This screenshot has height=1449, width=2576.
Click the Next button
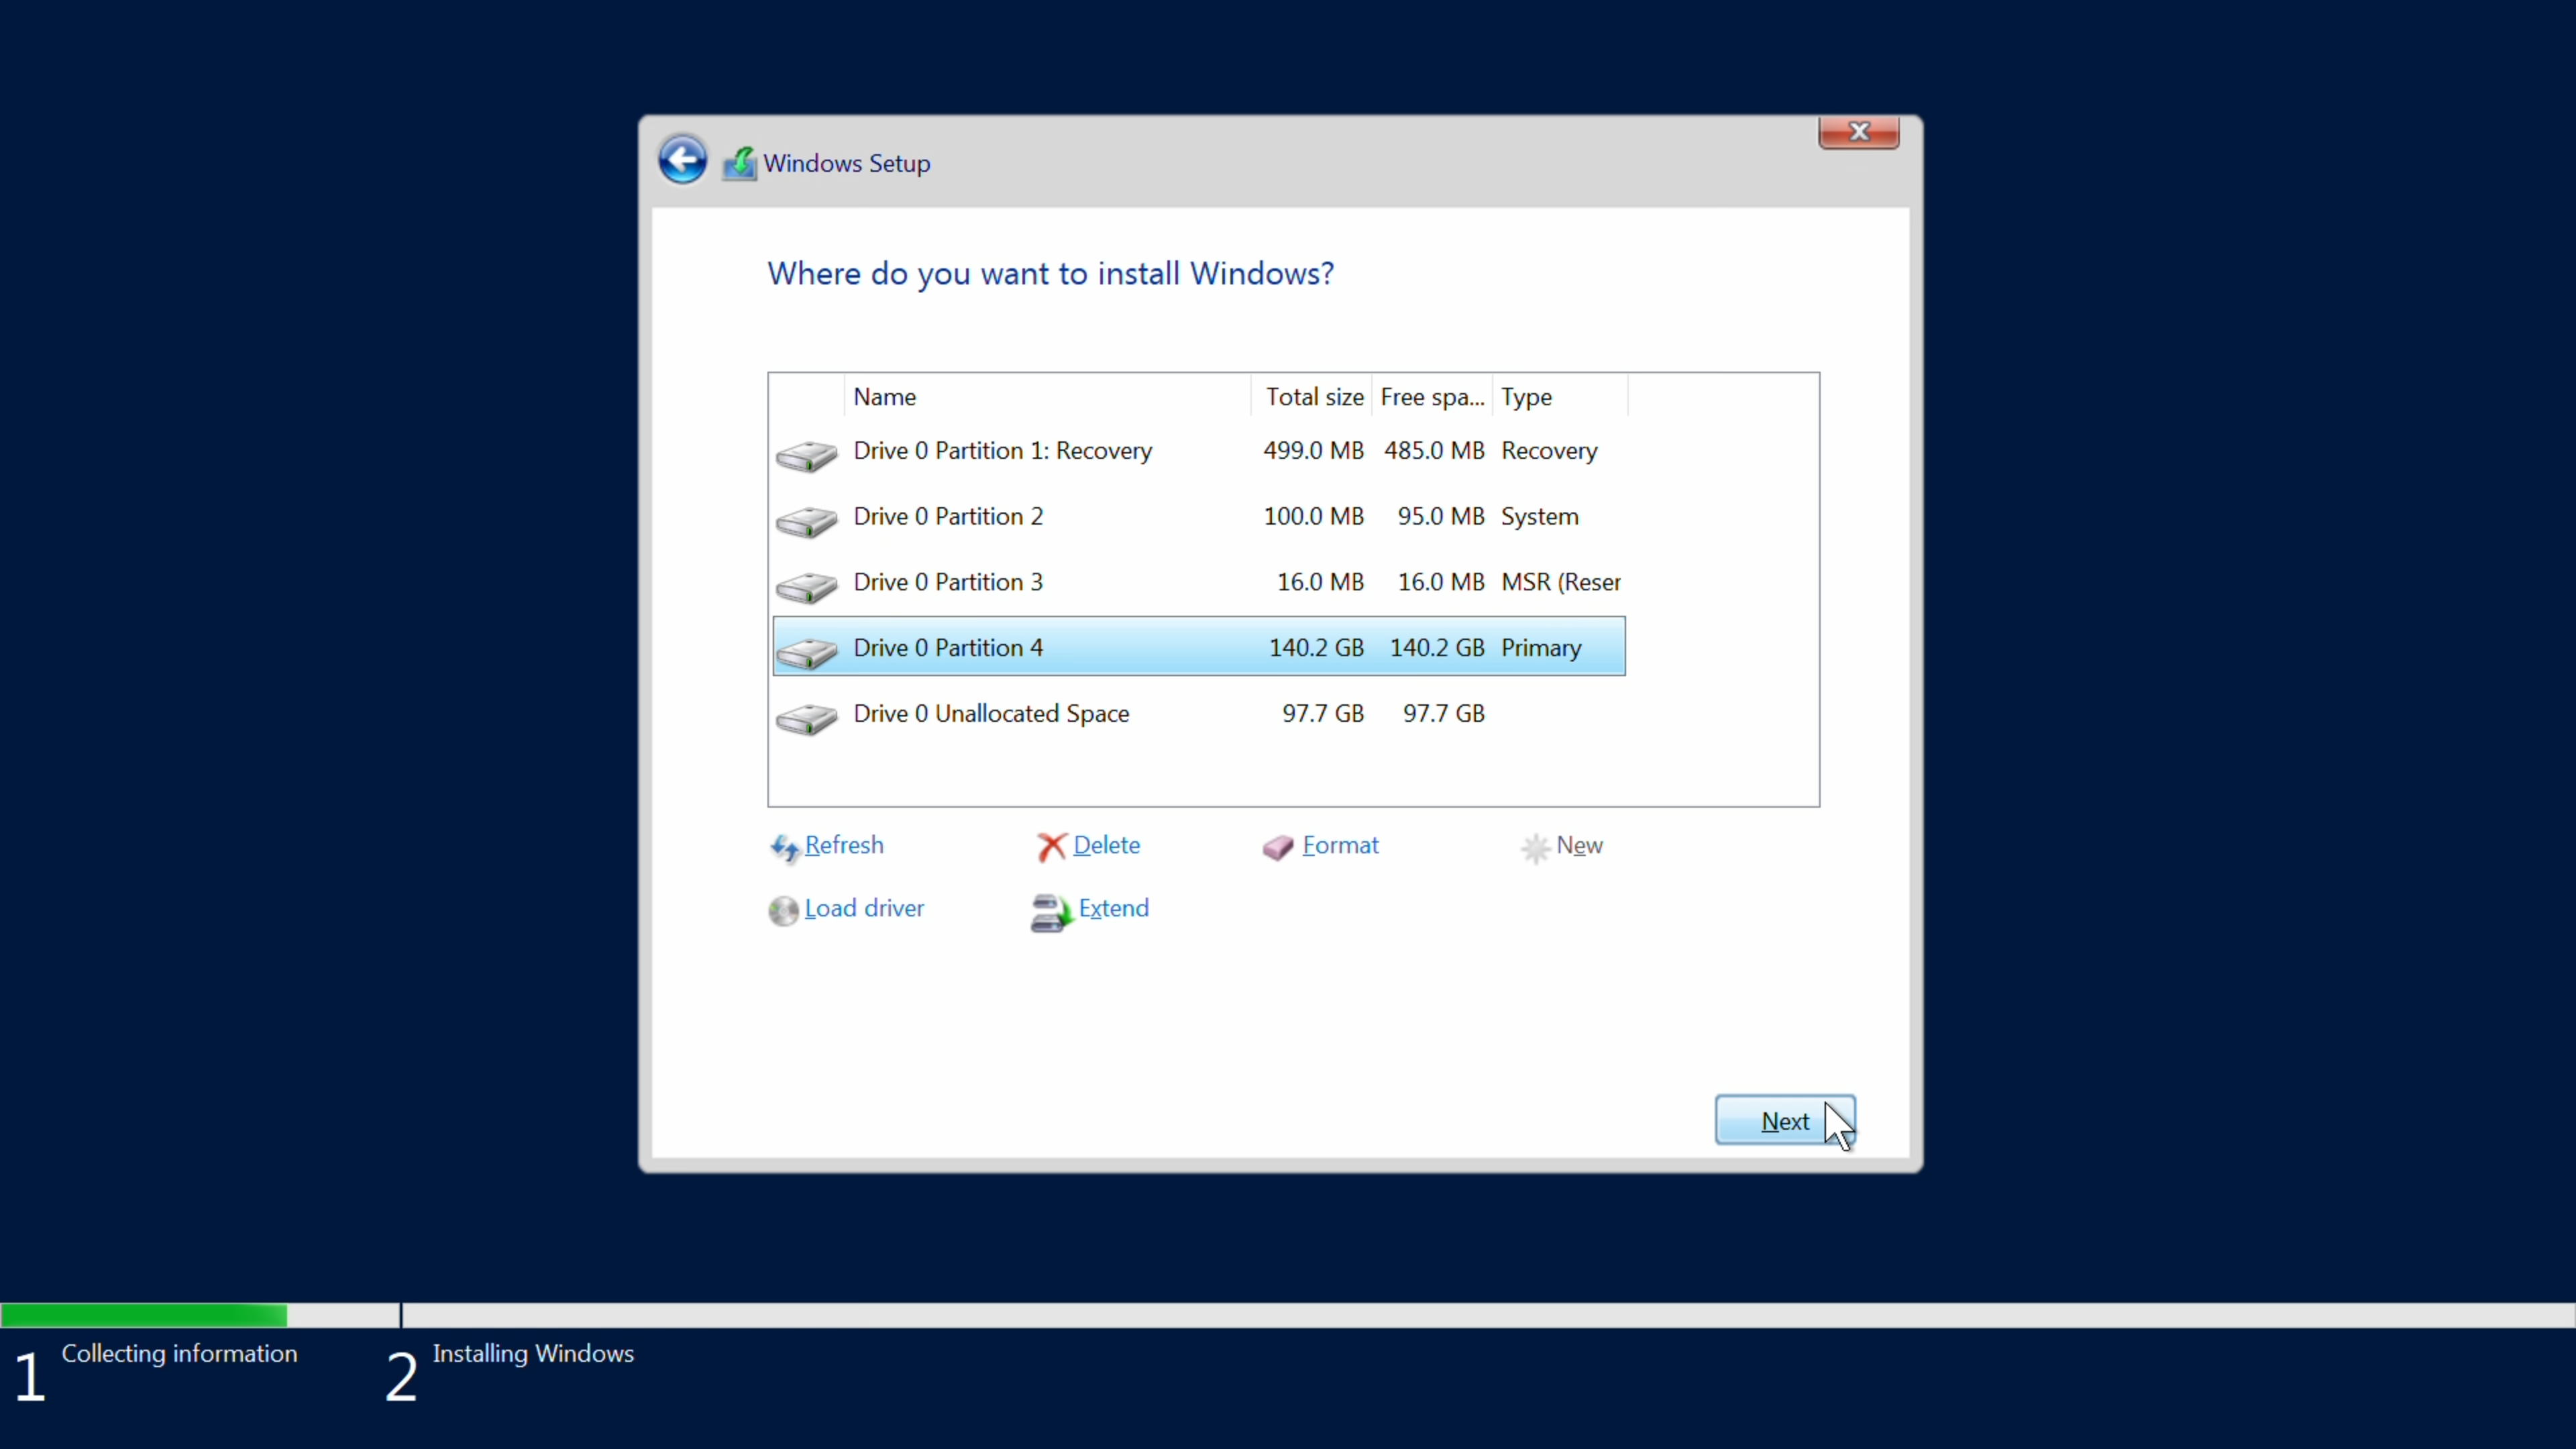[x=1785, y=1120]
